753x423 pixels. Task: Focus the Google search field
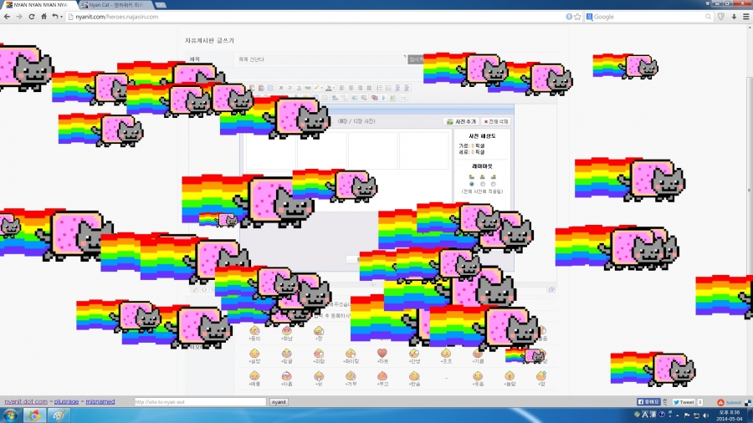(x=648, y=17)
